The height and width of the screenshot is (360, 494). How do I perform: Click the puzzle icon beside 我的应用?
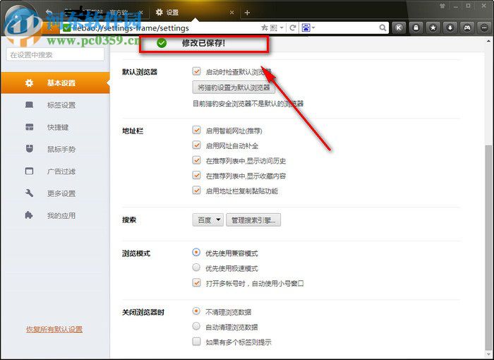click(x=29, y=215)
